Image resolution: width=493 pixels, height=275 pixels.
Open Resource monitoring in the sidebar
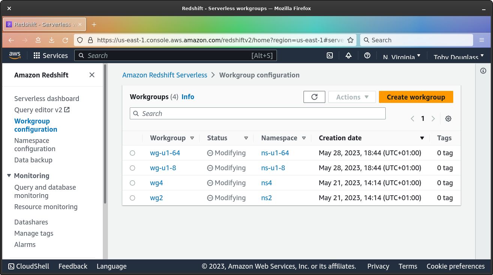pos(46,207)
